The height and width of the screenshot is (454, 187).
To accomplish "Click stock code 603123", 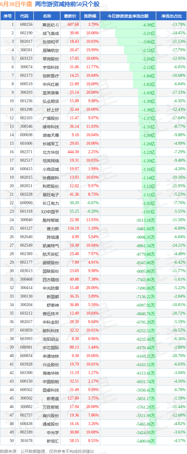I will (x=26, y=59).
